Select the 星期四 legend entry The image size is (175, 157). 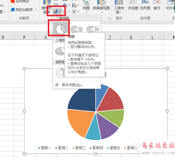coord(96,148)
